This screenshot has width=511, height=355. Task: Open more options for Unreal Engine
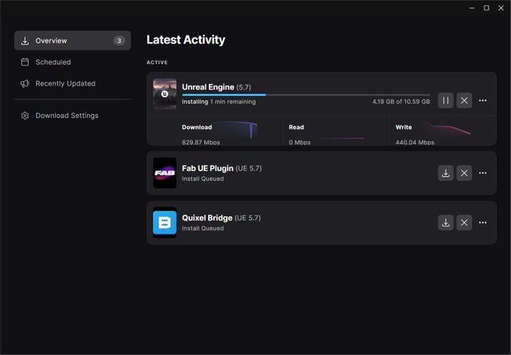pyautogui.click(x=482, y=101)
